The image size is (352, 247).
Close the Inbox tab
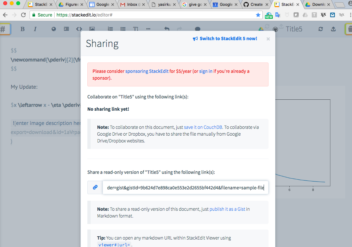pos(144,5)
